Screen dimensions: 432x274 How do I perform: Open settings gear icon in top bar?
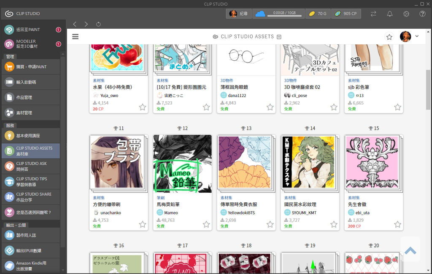point(406,14)
